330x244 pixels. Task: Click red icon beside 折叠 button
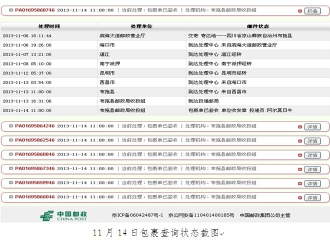[299, 10]
